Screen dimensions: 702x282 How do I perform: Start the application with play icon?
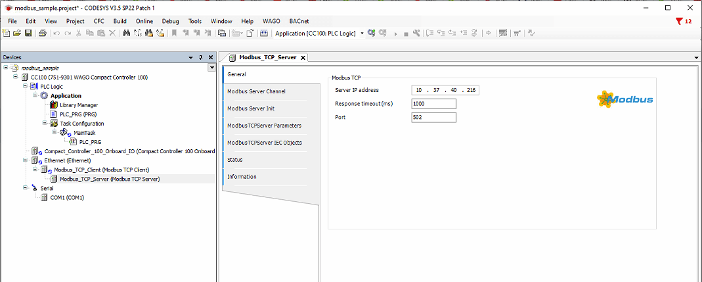pyautogui.click(x=395, y=34)
